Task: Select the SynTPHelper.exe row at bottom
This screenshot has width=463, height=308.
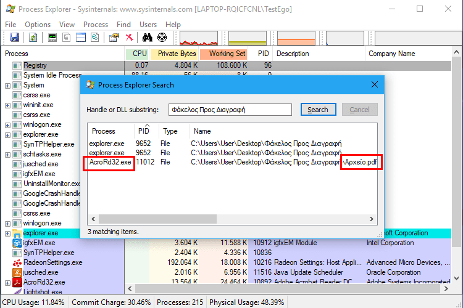Action: (x=226, y=253)
